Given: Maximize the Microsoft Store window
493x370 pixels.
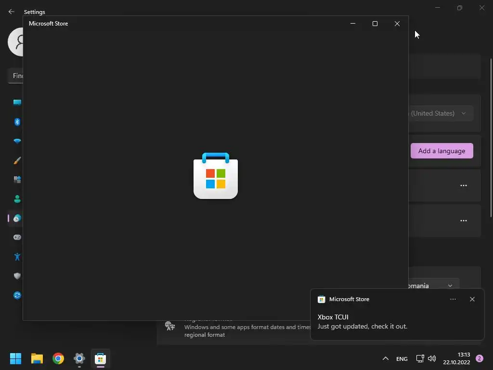Looking at the screenshot, I should click(x=375, y=24).
